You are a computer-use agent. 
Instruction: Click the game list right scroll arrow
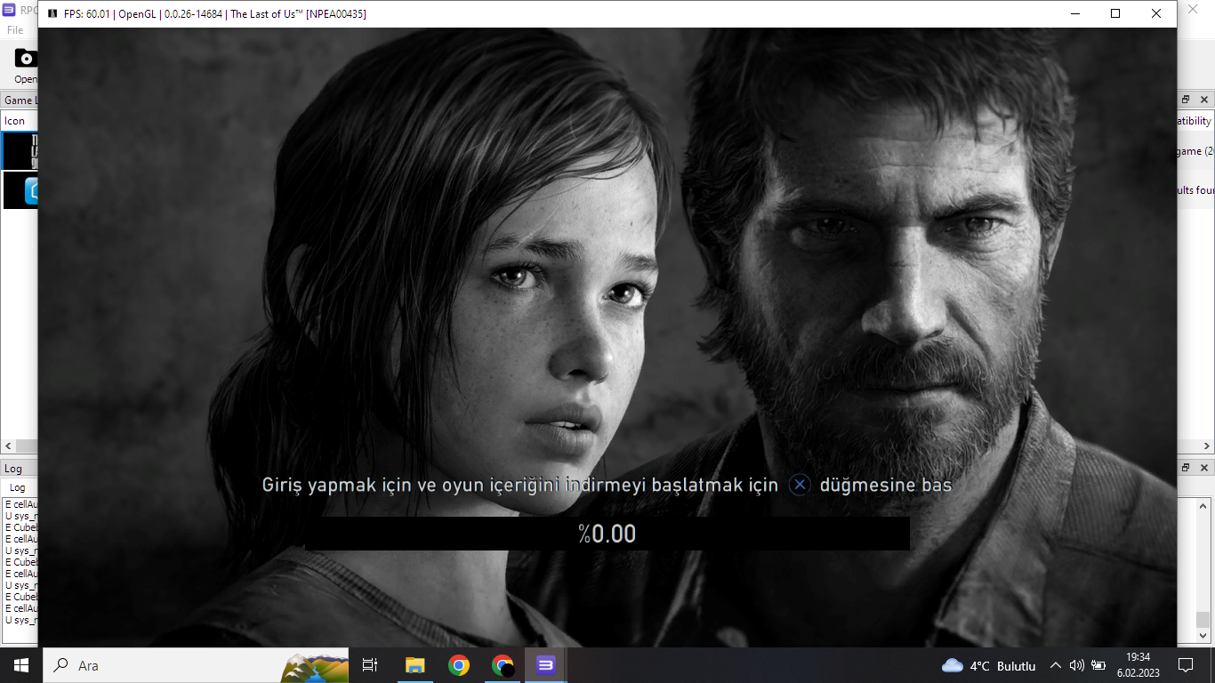point(1207,446)
